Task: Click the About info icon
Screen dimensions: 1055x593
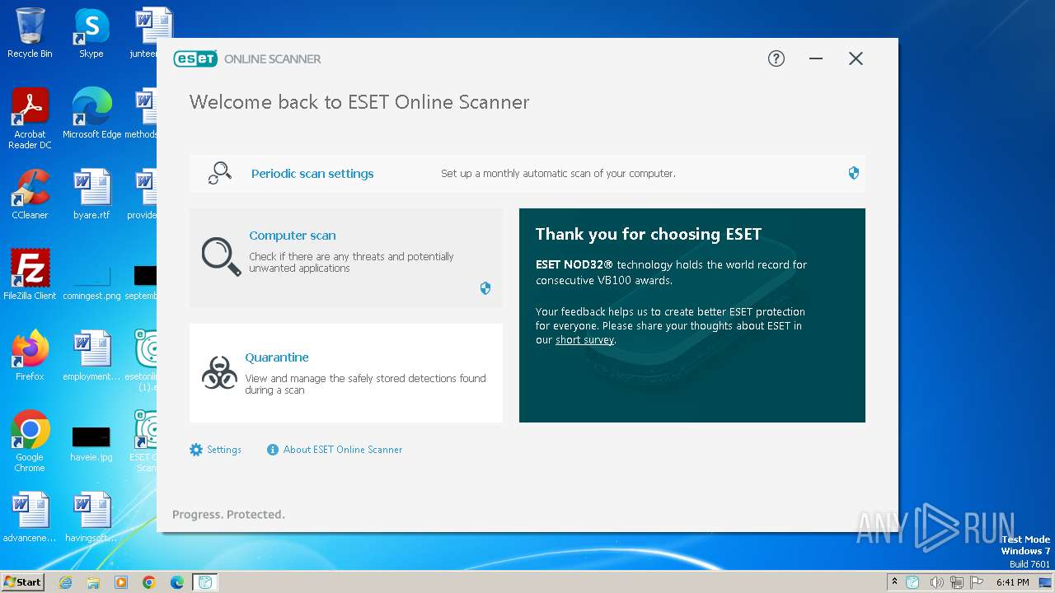Action: click(273, 450)
